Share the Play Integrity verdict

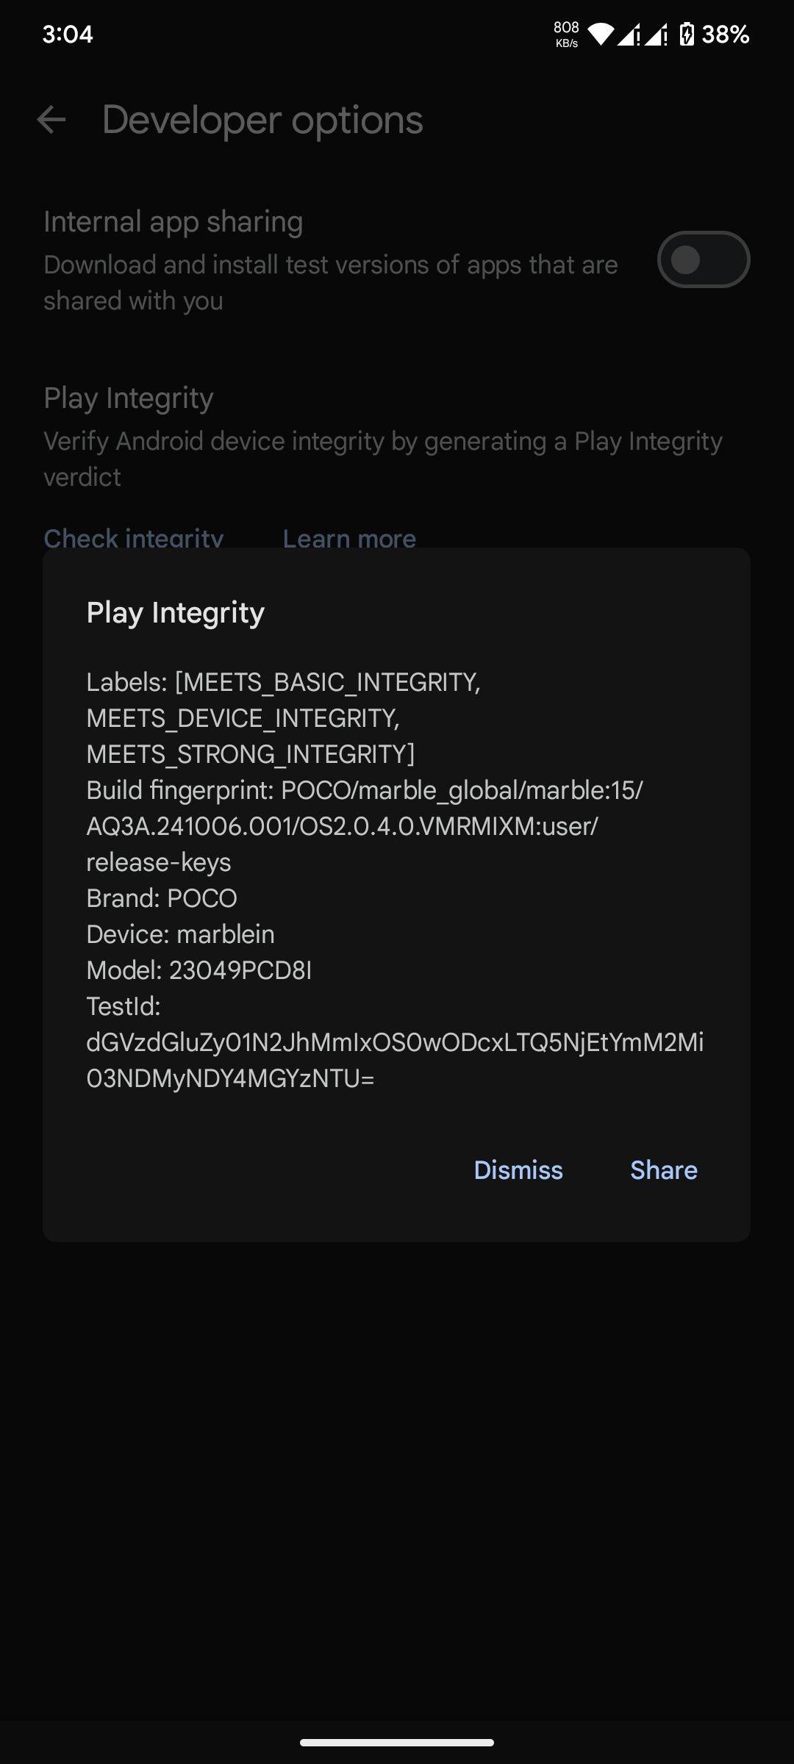pos(664,1170)
